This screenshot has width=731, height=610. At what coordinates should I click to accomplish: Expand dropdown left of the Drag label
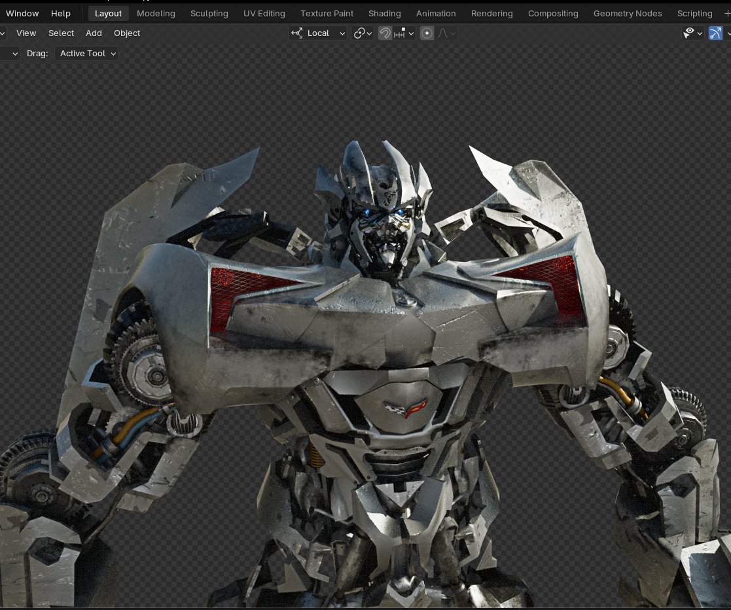[x=10, y=54]
